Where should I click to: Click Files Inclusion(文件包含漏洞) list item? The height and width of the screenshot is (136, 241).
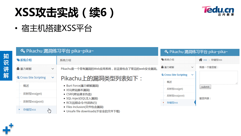(85, 107)
